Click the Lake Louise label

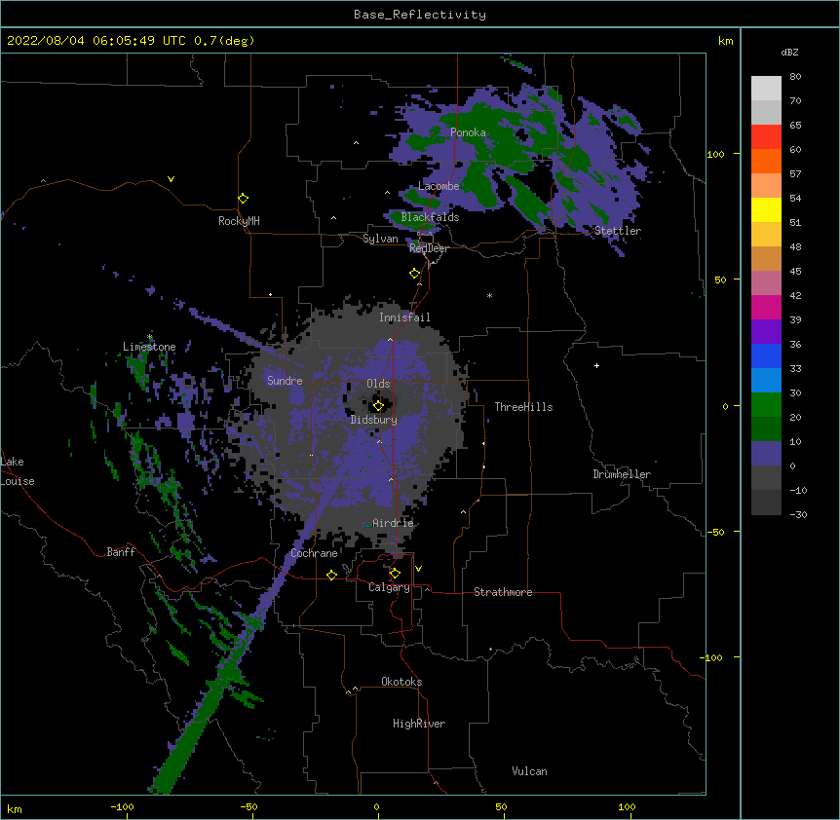[x=18, y=471]
